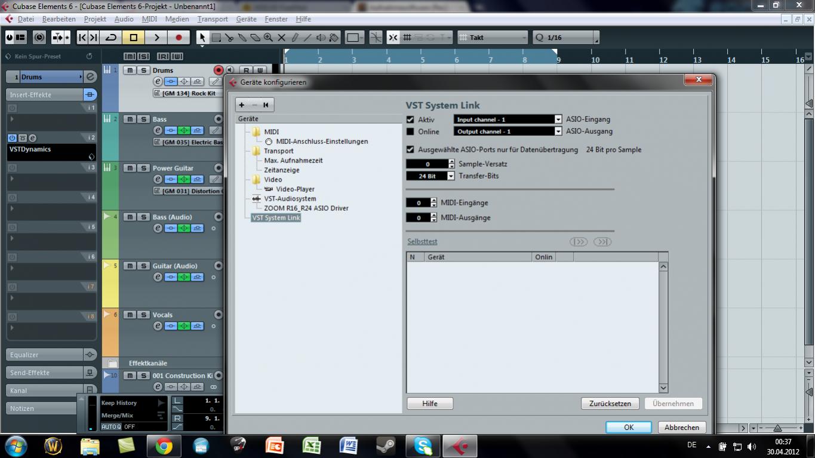The width and height of the screenshot is (815, 458).
Task: Open Skype from the taskbar
Action: click(x=423, y=445)
